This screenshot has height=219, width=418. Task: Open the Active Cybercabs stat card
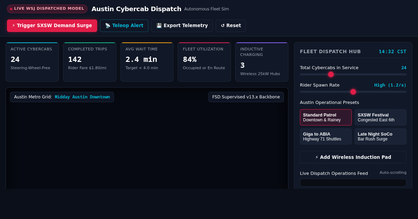pyautogui.click(x=32, y=62)
